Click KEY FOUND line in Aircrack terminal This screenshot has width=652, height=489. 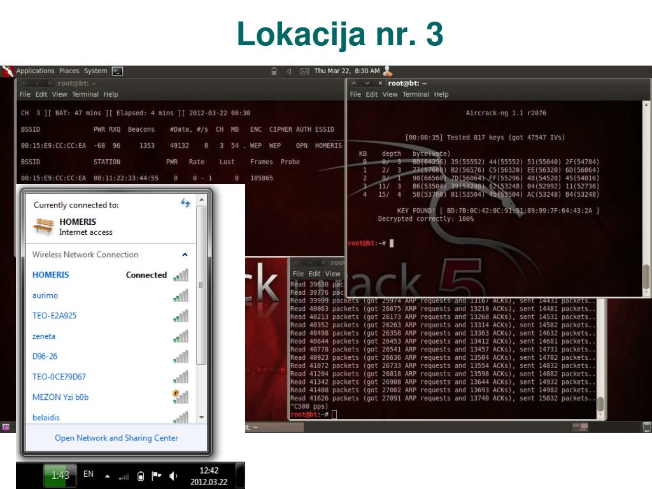498,211
